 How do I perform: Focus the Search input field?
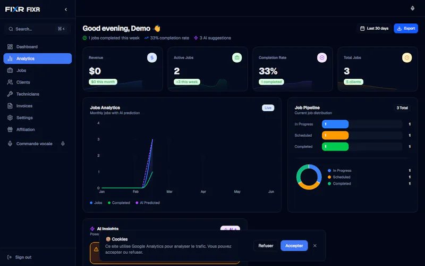point(37,29)
